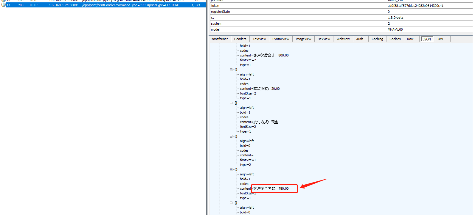Click the JSON icon of session 14
The height and width of the screenshot is (217, 475).
4,5
